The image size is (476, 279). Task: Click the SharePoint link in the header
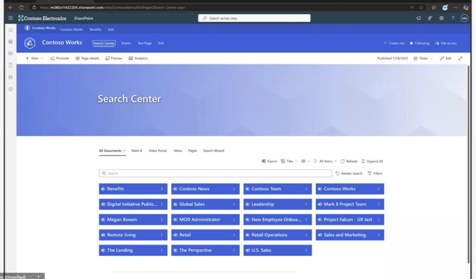coord(84,18)
